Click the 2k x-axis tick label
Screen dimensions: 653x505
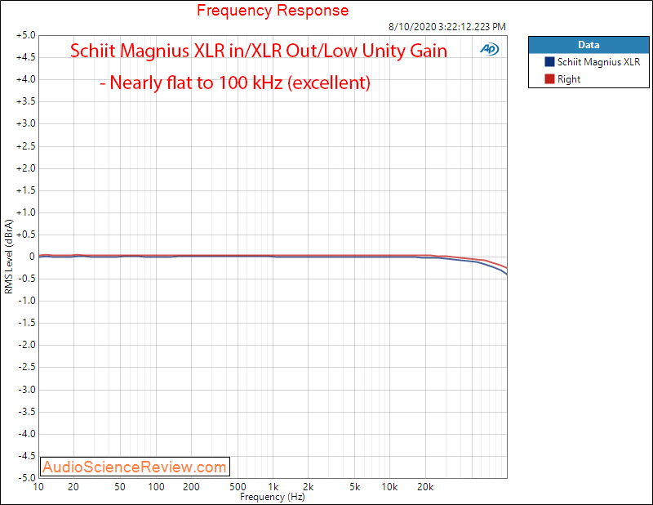coord(309,487)
